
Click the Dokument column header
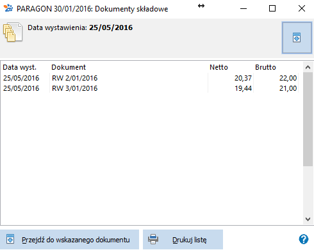pos(69,67)
